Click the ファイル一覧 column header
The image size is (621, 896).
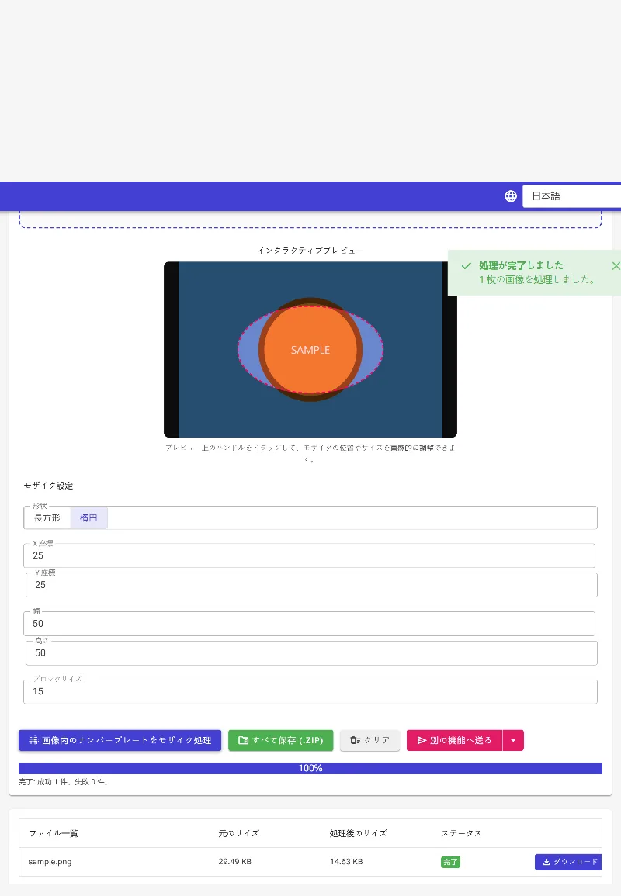pos(54,833)
